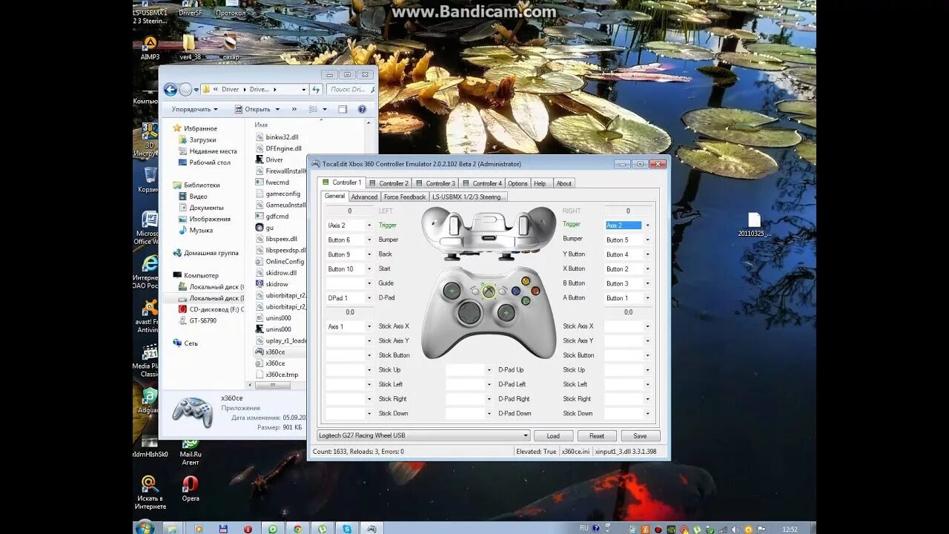Switch to the Controller 3 tab
This screenshot has height=534, width=949.
pyautogui.click(x=435, y=183)
